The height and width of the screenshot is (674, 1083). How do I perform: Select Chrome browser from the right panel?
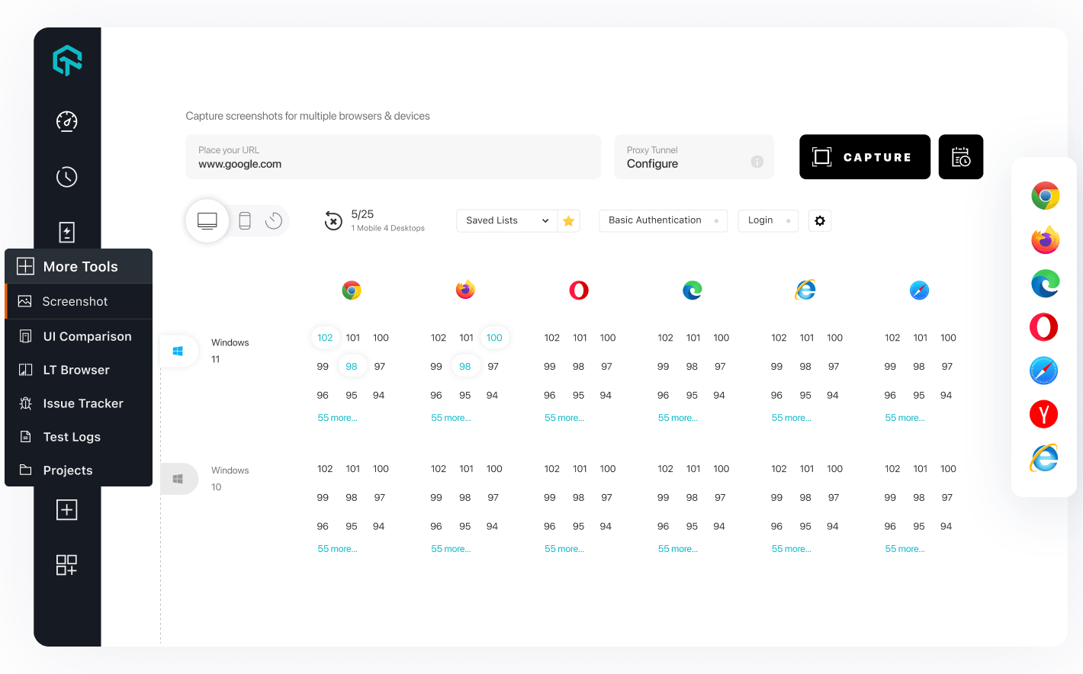click(x=1044, y=196)
